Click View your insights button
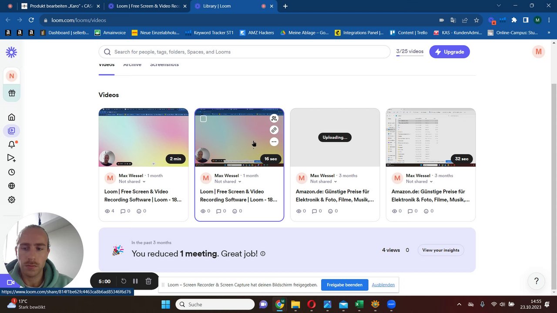Screen dimensions: 557x313 pyautogui.click(x=441, y=250)
